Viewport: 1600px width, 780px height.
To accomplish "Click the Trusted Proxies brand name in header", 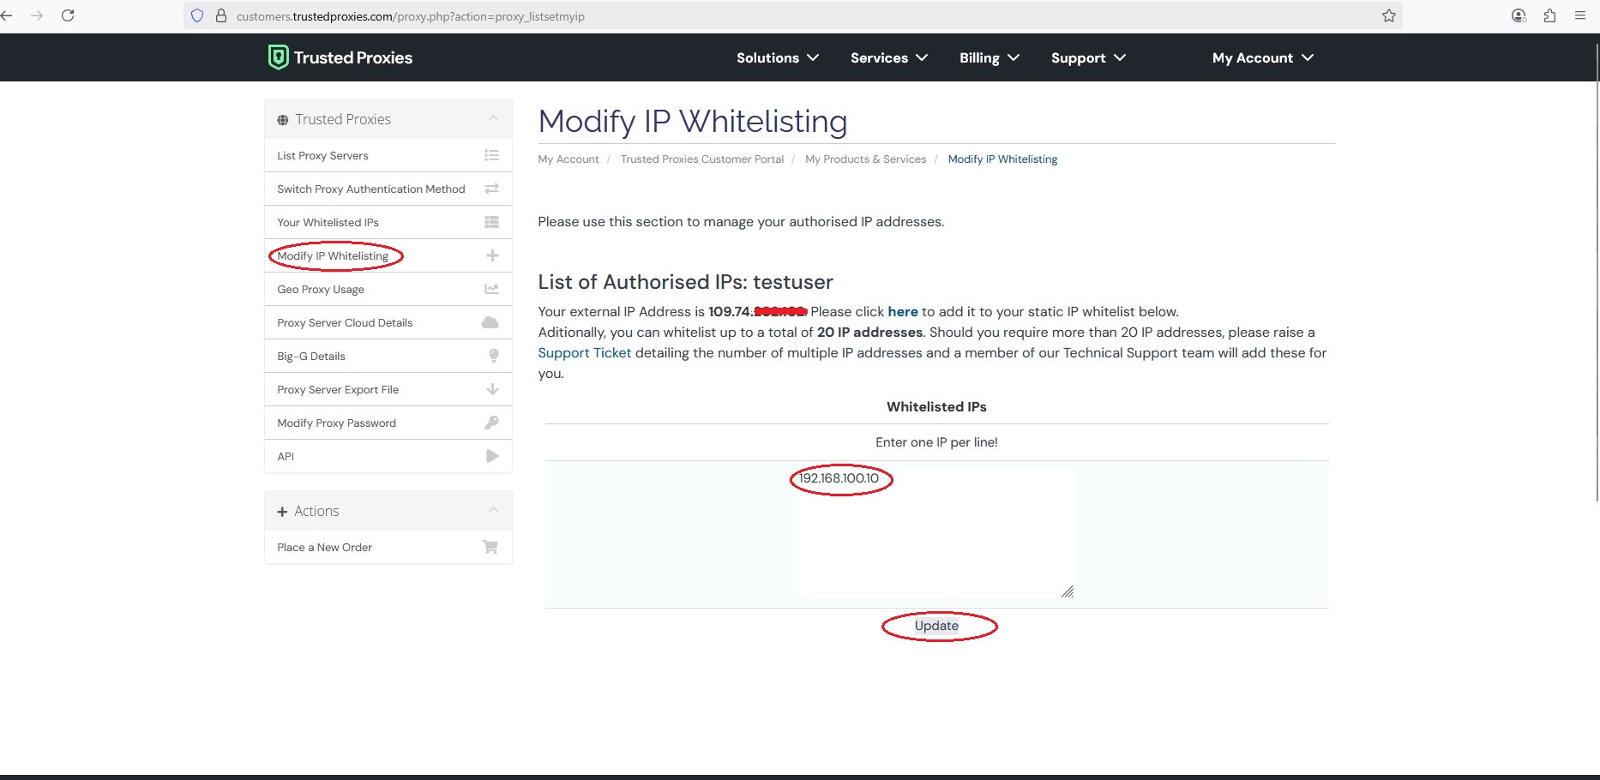I will 353,57.
